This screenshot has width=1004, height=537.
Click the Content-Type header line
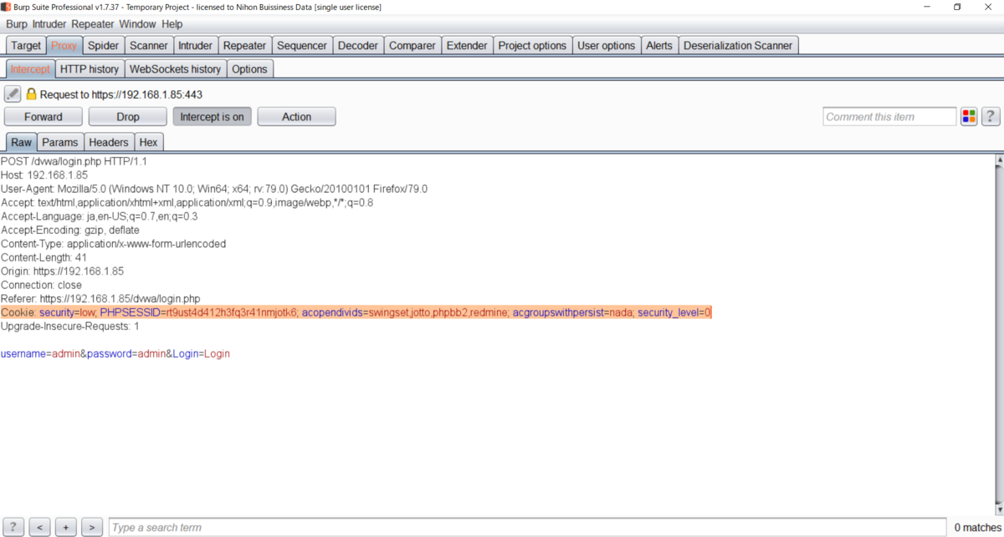[113, 244]
